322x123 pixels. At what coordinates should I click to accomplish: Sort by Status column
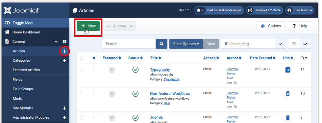[x=135, y=58]
